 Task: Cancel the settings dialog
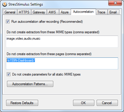[x=107, y=103]
